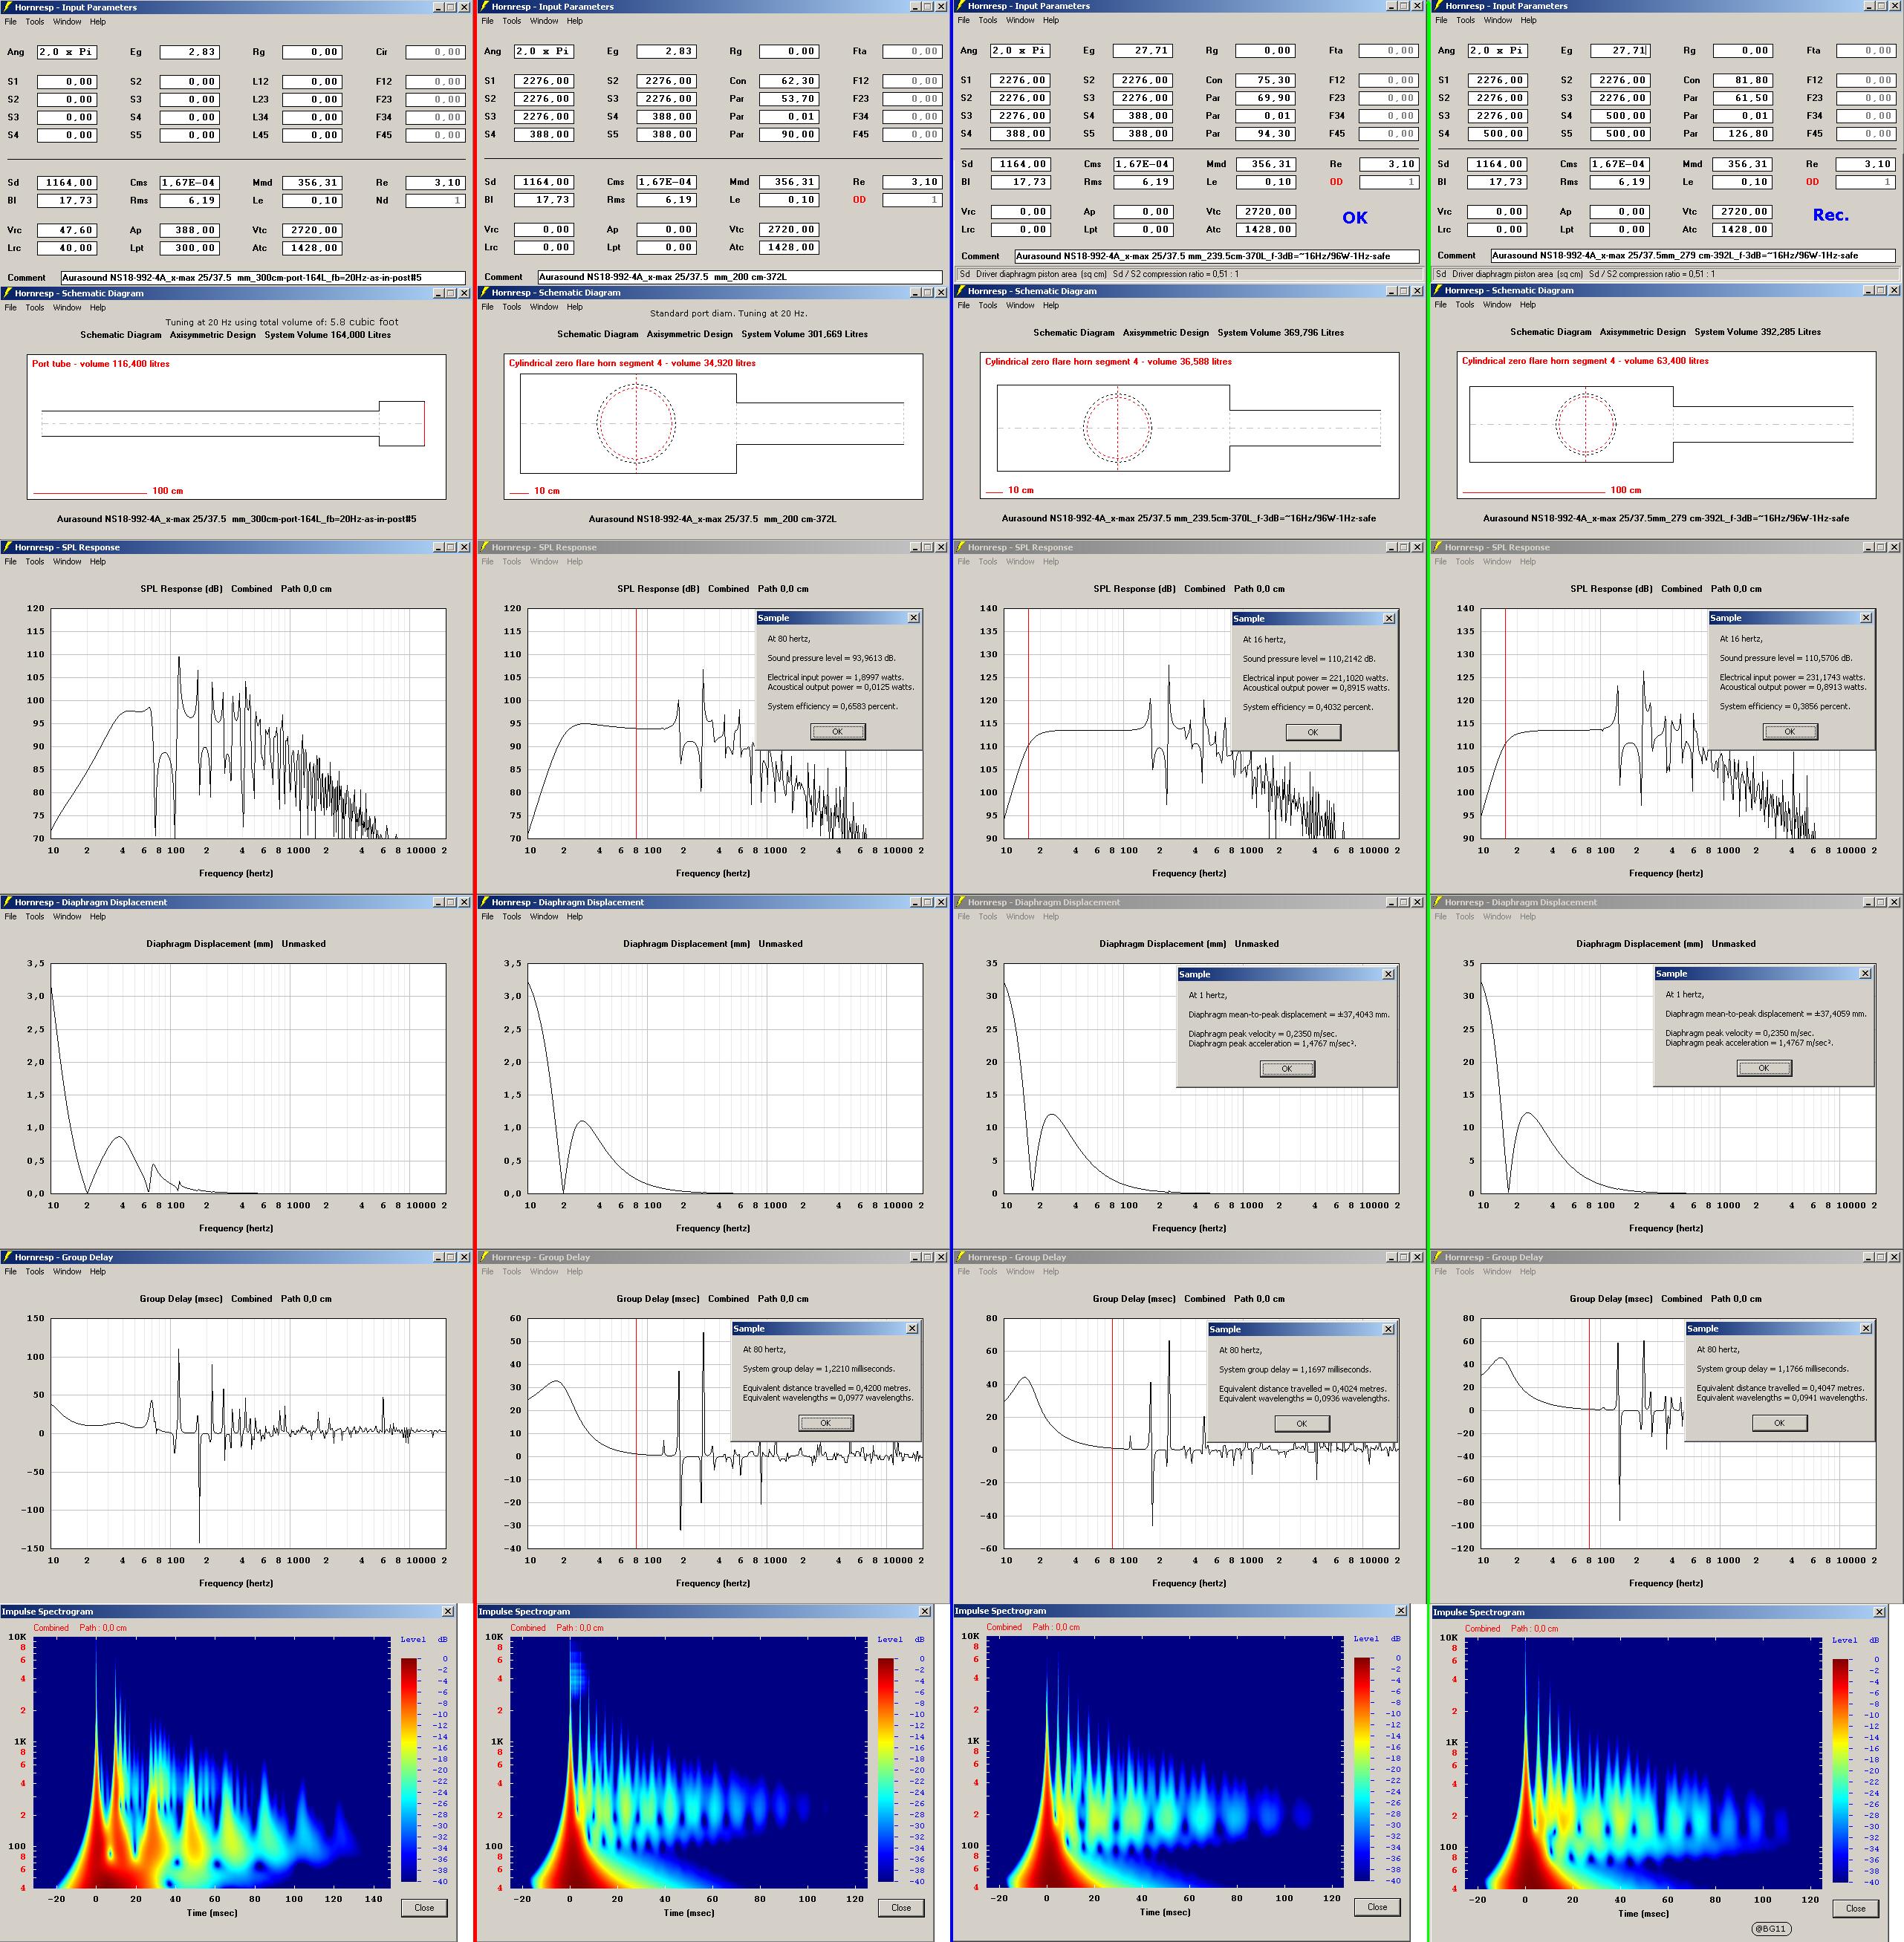Click Close button in third column Impulse Spectrogram
Screen dimensions: 1904x1942
[x=1377, y=1907]
